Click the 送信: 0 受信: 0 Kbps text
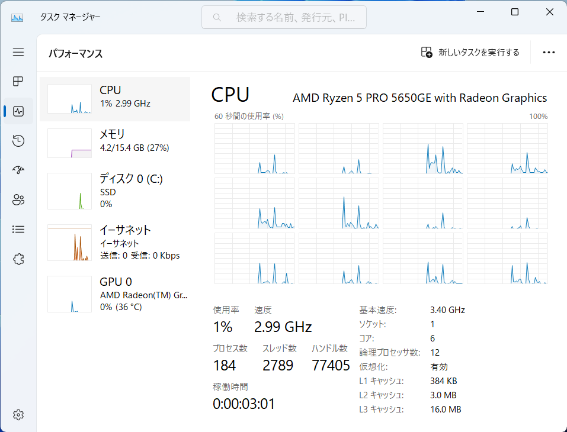The image size is (567, 432). coord(140,256)
